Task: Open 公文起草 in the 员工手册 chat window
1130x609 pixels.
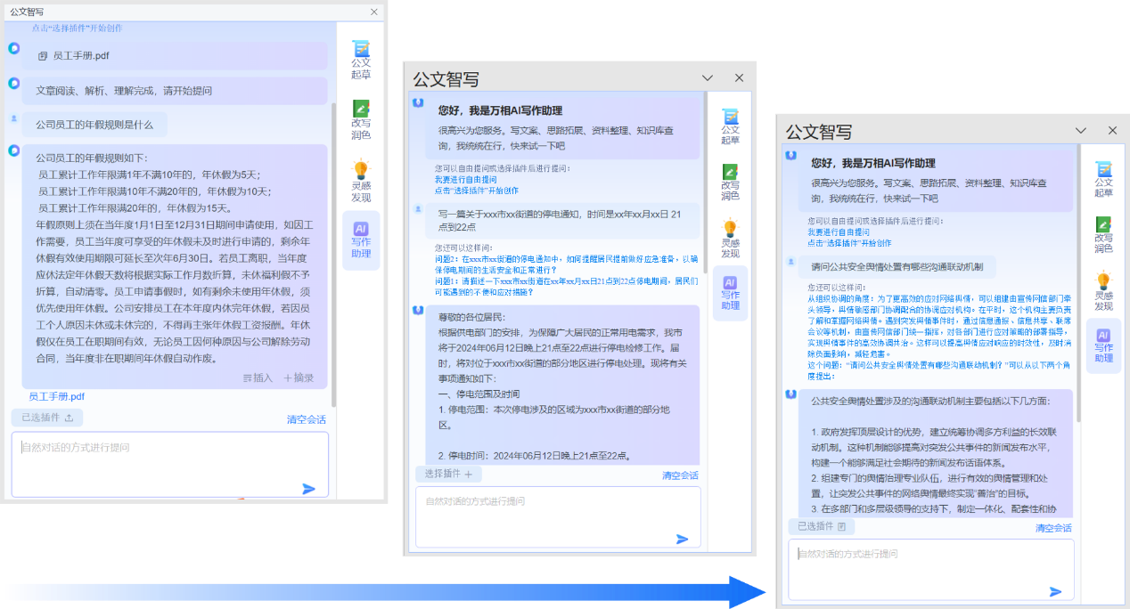Action: coord(361,60)
